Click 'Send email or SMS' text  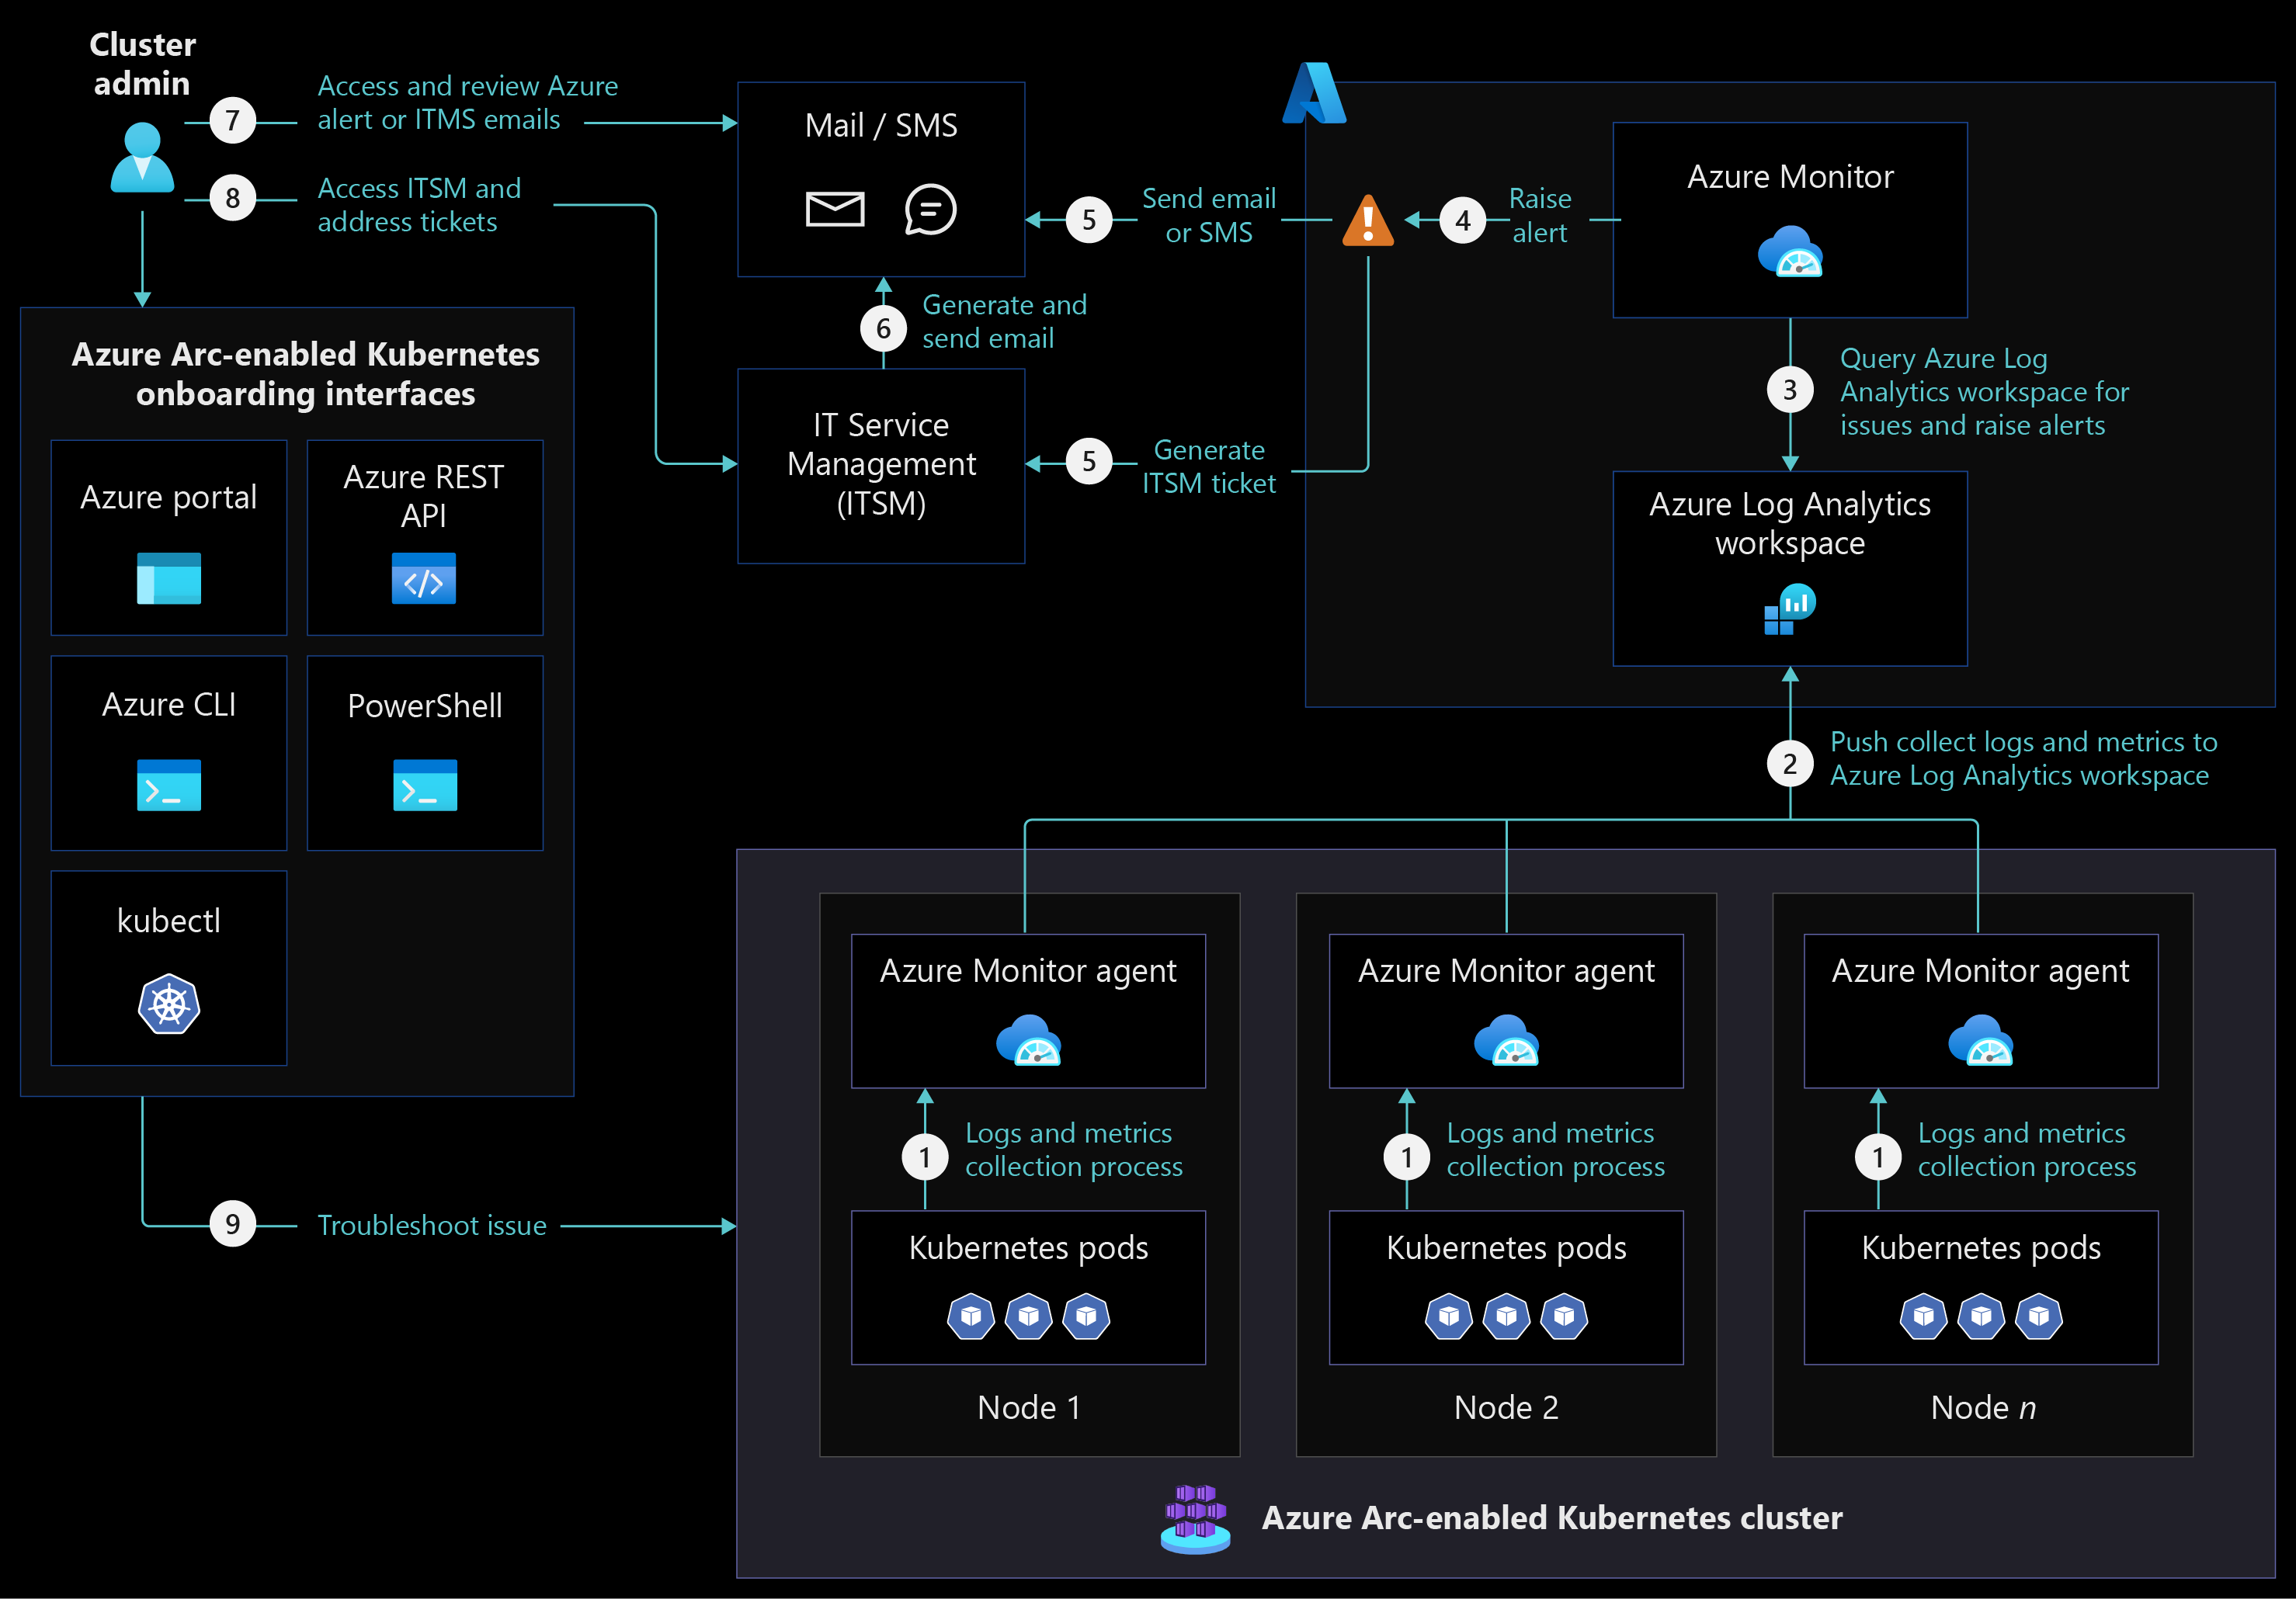click(1209, 216)
